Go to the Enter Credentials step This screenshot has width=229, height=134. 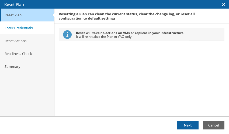[19, 28]
